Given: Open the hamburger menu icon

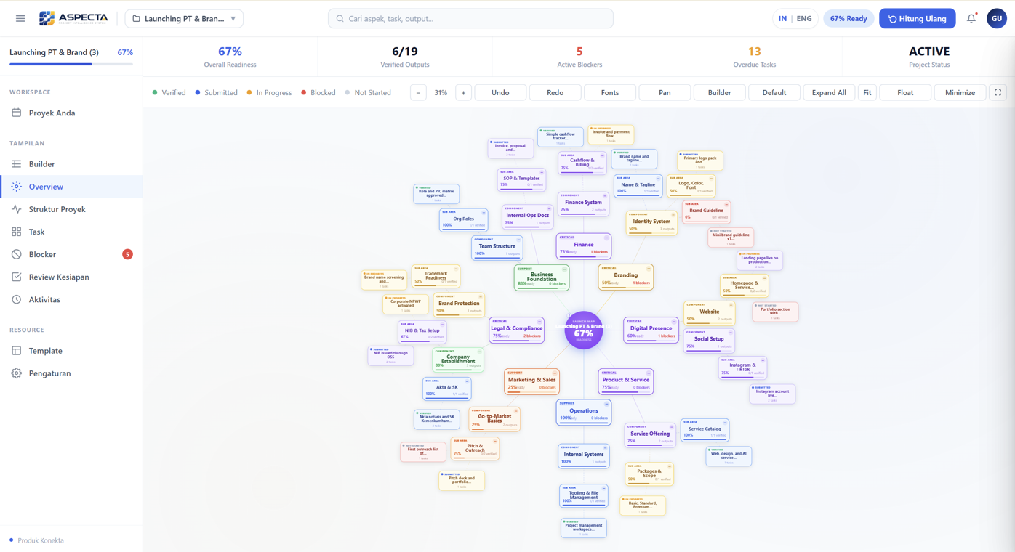Looking at the screenshot, I should point(20,18).
